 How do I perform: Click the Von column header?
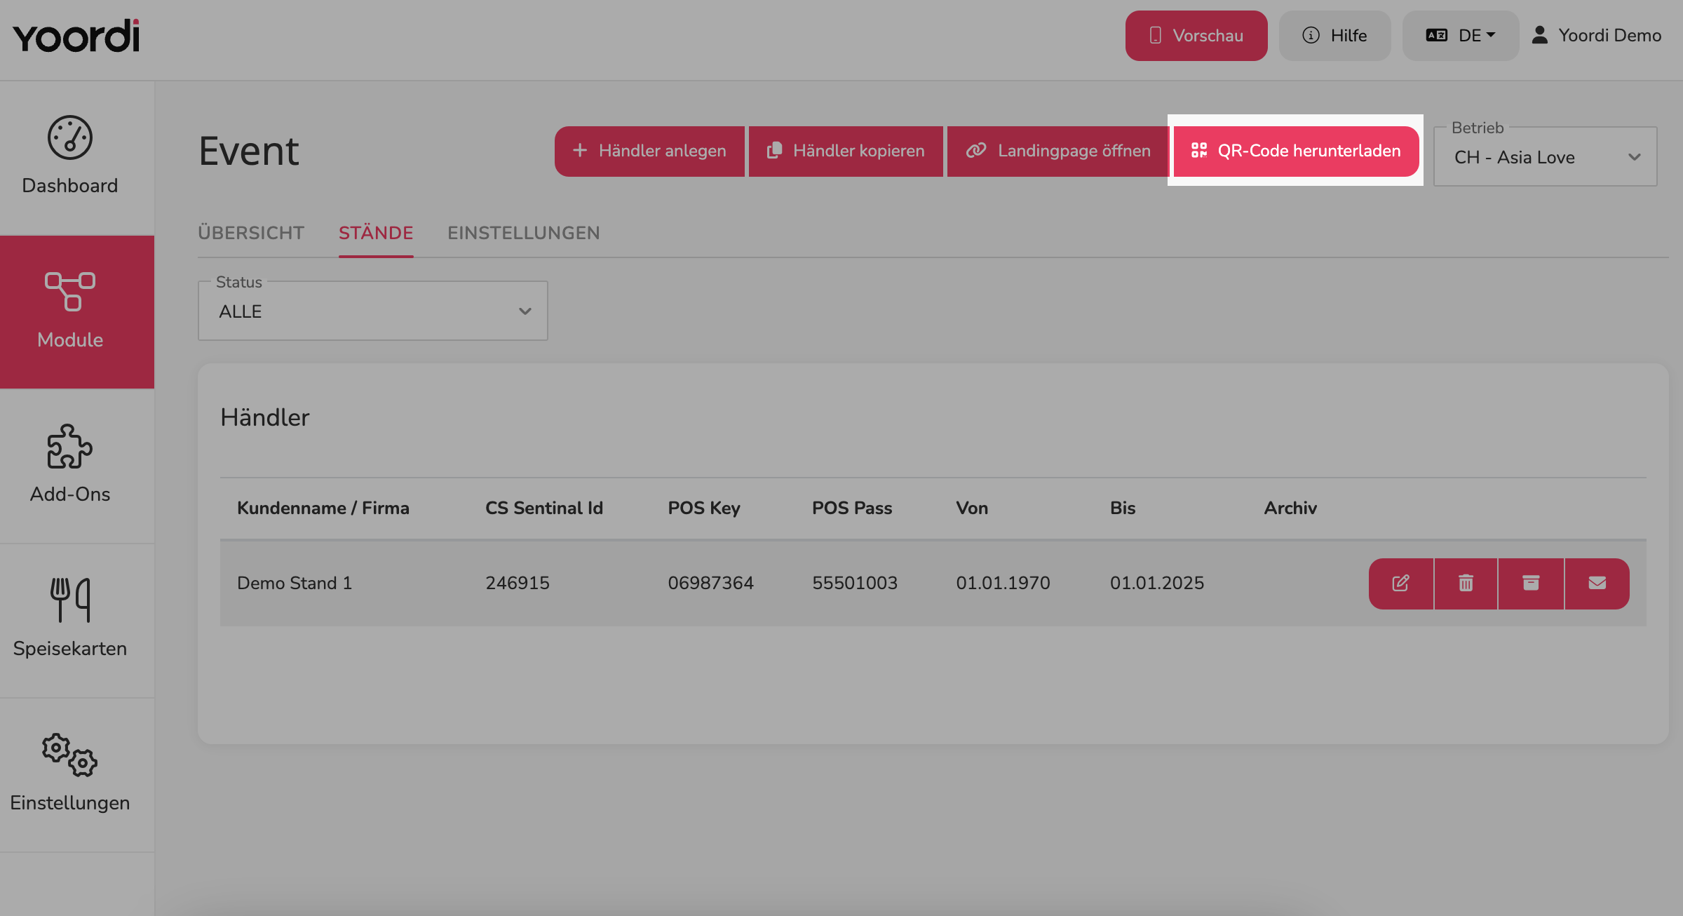click(972, 508)
